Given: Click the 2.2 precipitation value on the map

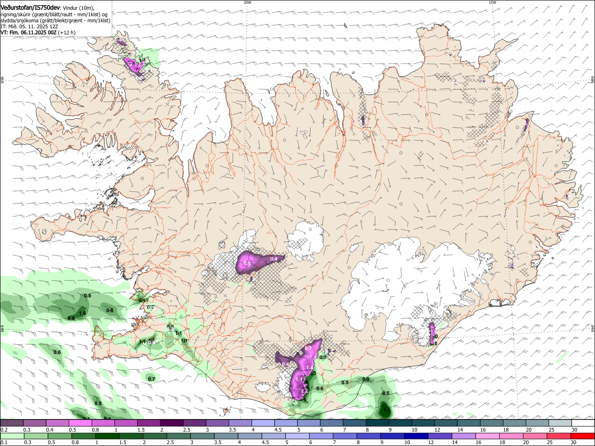Looking at the screenshot, I should [304, 391].
